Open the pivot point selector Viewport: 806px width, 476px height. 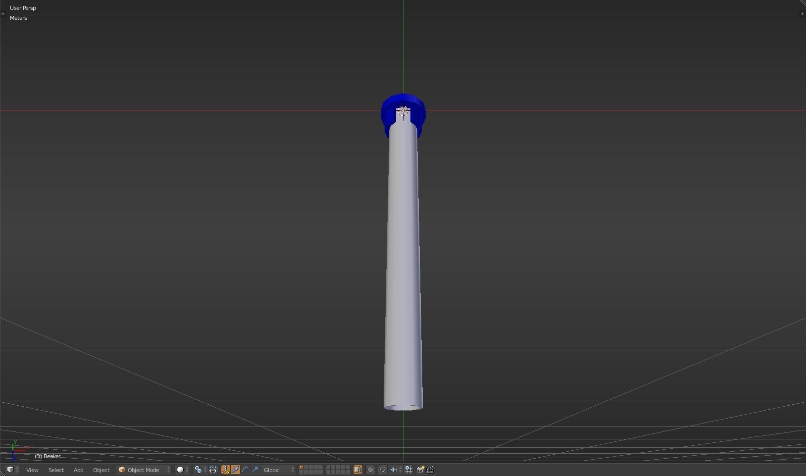tap(200, 470)
